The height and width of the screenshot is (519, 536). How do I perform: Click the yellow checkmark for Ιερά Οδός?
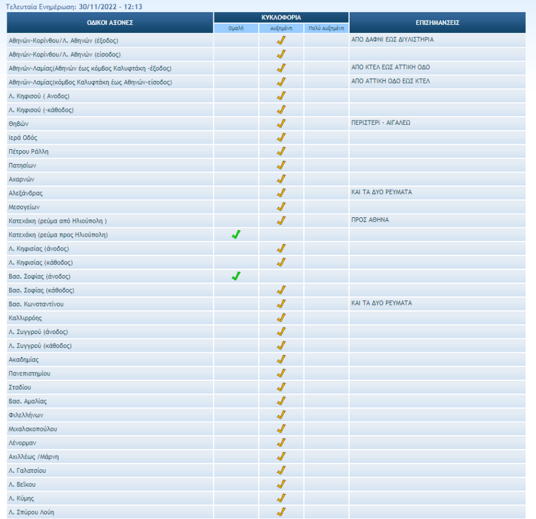tap(281, 138)
